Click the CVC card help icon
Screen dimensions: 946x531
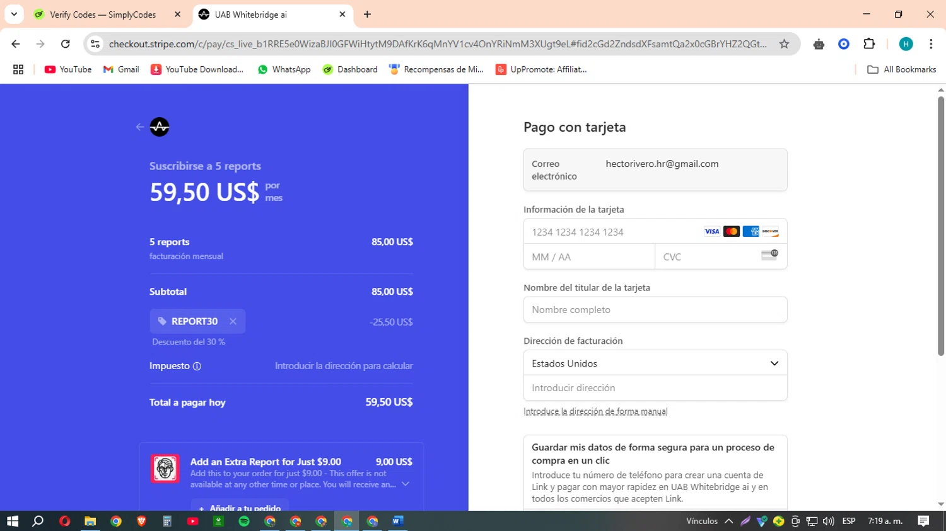click(x=770, y=254)
